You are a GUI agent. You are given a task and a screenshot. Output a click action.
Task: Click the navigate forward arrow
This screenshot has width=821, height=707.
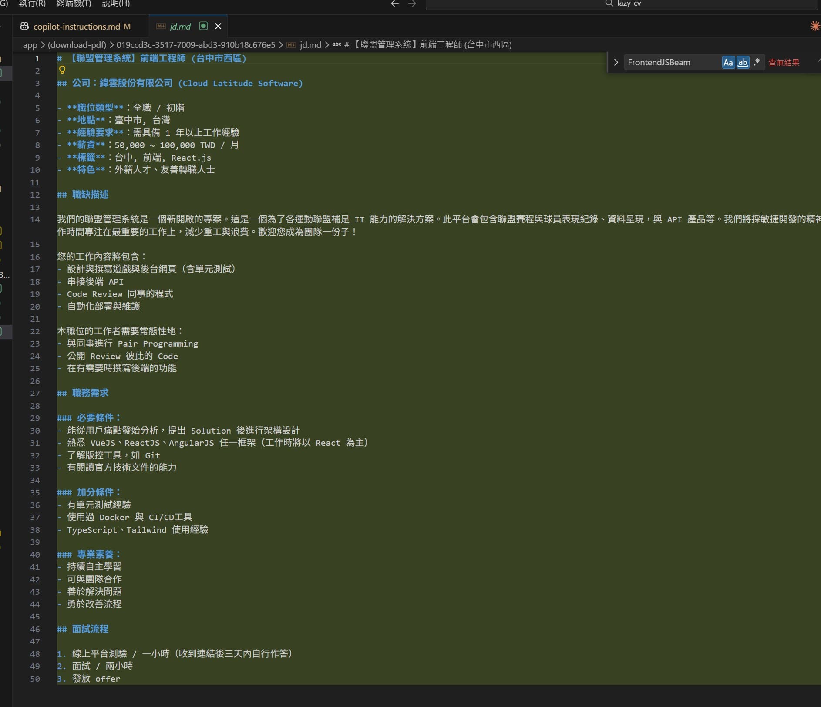412,4
